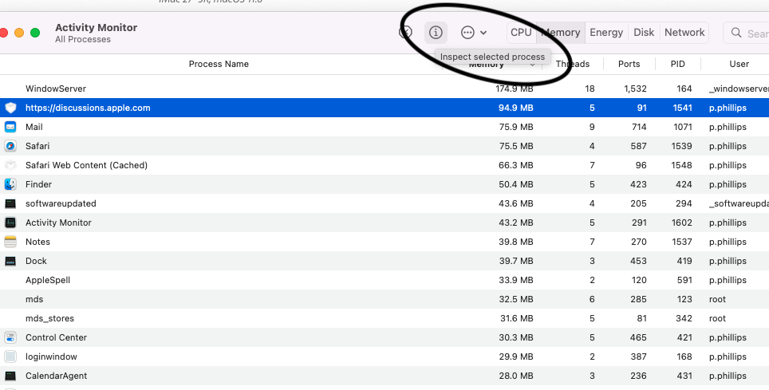Click the All Processes subtitle
The image size is (769, 390).
[x=83, y=40]
